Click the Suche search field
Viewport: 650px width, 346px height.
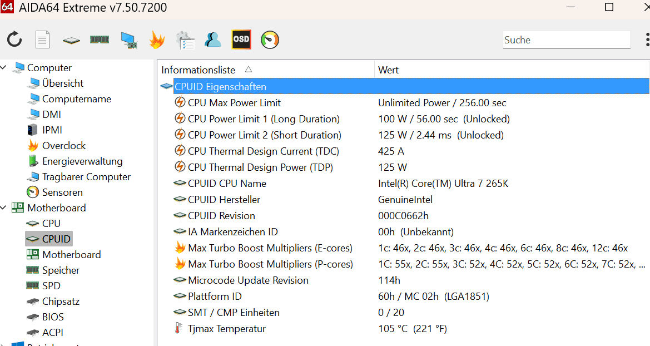point(566,40)
